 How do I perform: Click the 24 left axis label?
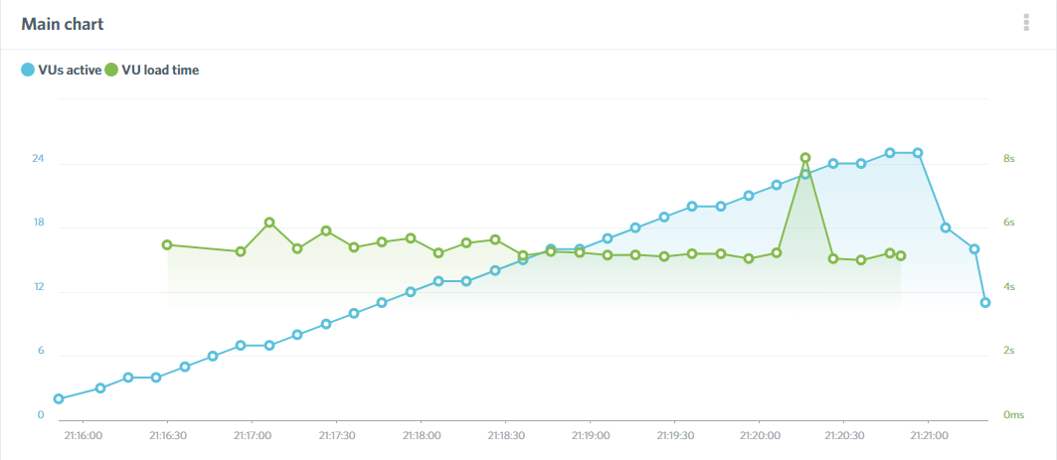tap(39, 159)
